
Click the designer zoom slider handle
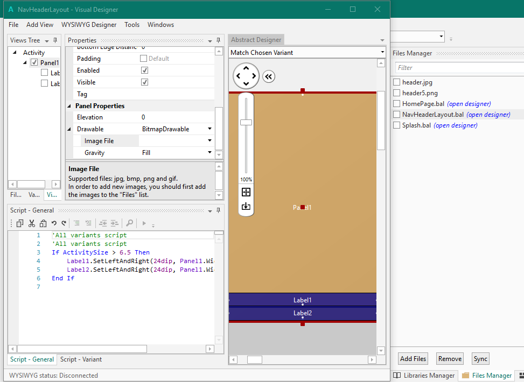pos(246,123)
